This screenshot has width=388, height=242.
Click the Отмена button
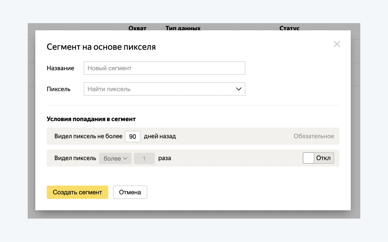point(130,192)
